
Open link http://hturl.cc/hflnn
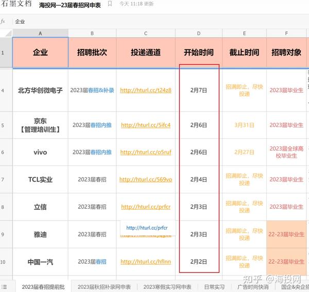146,262
